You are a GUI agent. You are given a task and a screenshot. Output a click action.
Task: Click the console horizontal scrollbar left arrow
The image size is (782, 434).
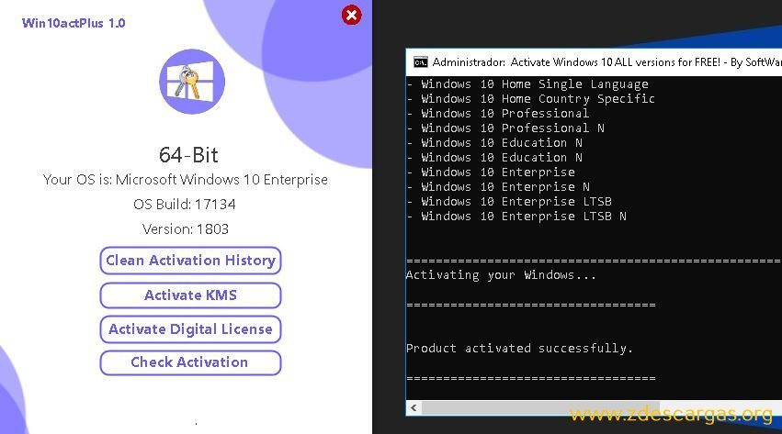coord(414,408)
